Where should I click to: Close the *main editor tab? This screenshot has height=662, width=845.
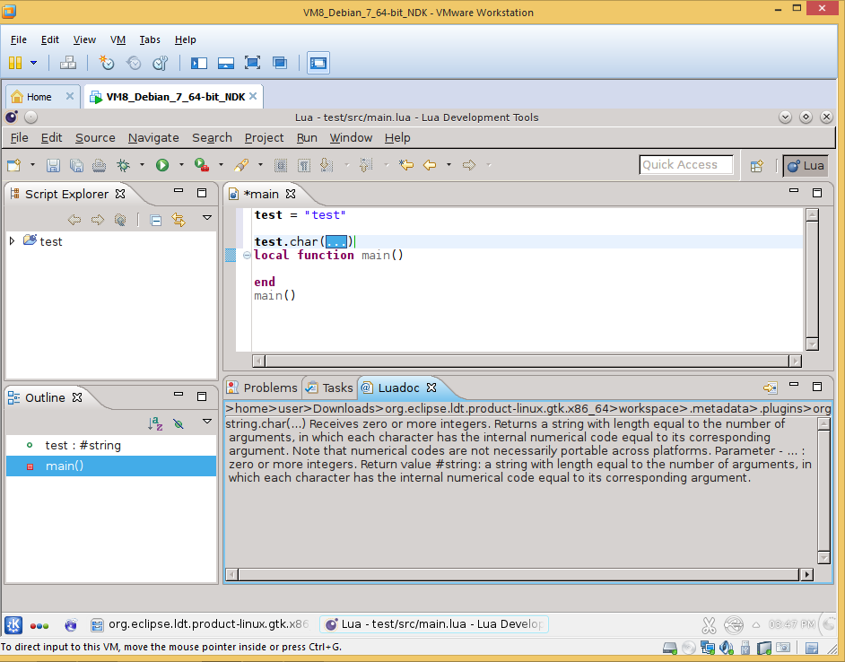291,194
